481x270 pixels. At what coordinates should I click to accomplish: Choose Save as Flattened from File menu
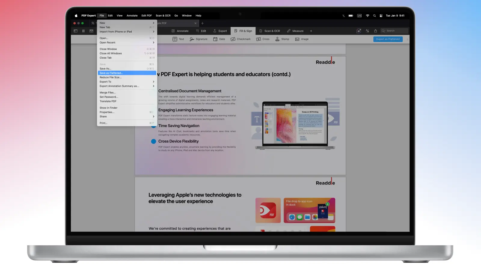[126, 73]
